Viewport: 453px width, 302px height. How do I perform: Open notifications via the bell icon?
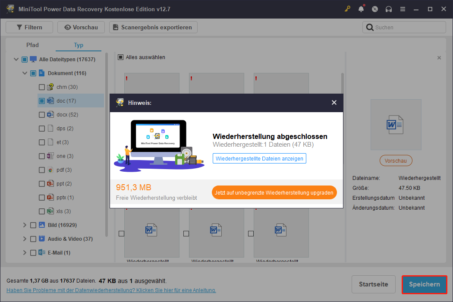click(361, 9)
